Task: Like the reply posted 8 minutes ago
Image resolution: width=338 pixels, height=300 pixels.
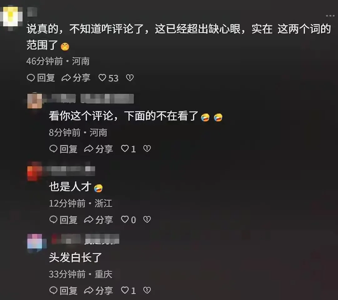Action: [128, 149]
